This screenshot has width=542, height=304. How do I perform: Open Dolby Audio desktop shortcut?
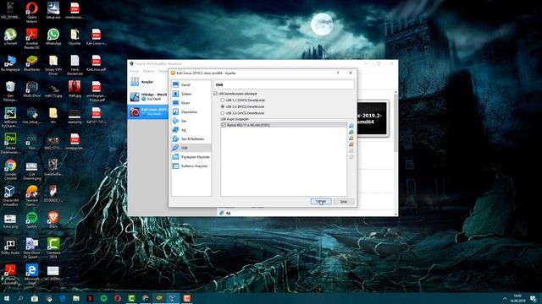pyautogui.click(x=10, y=247)
